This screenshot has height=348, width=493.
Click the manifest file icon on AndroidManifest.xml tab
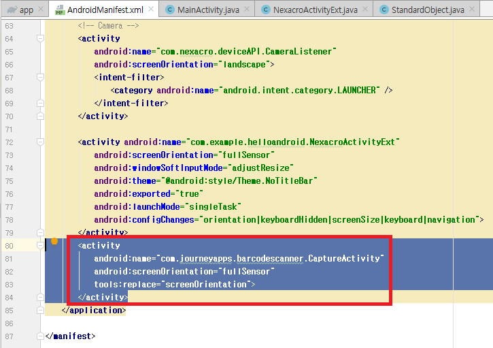pos(58,10)
